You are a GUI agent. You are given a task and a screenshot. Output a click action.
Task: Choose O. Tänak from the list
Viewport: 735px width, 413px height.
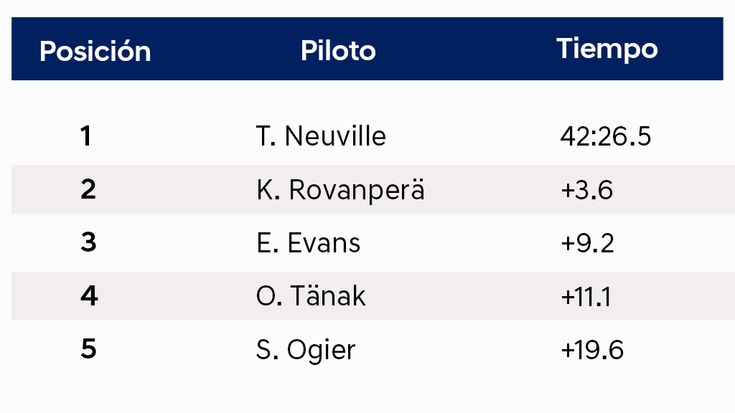pyautogui.click(x=311, y=296)
